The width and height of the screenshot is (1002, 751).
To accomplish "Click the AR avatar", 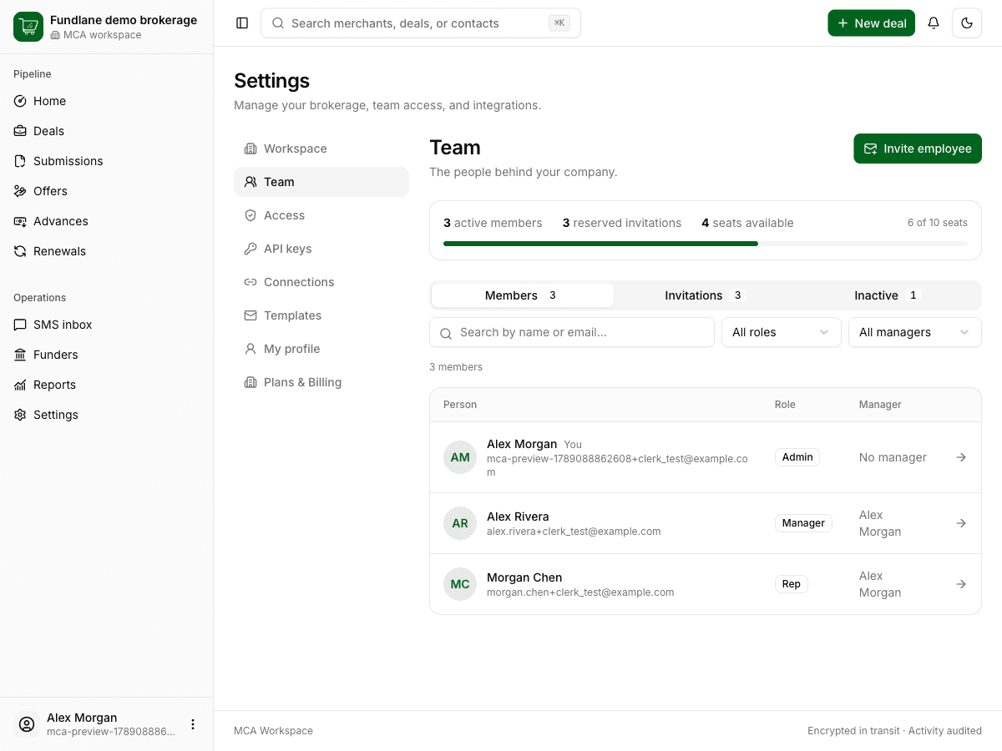I will pos(460,523).
